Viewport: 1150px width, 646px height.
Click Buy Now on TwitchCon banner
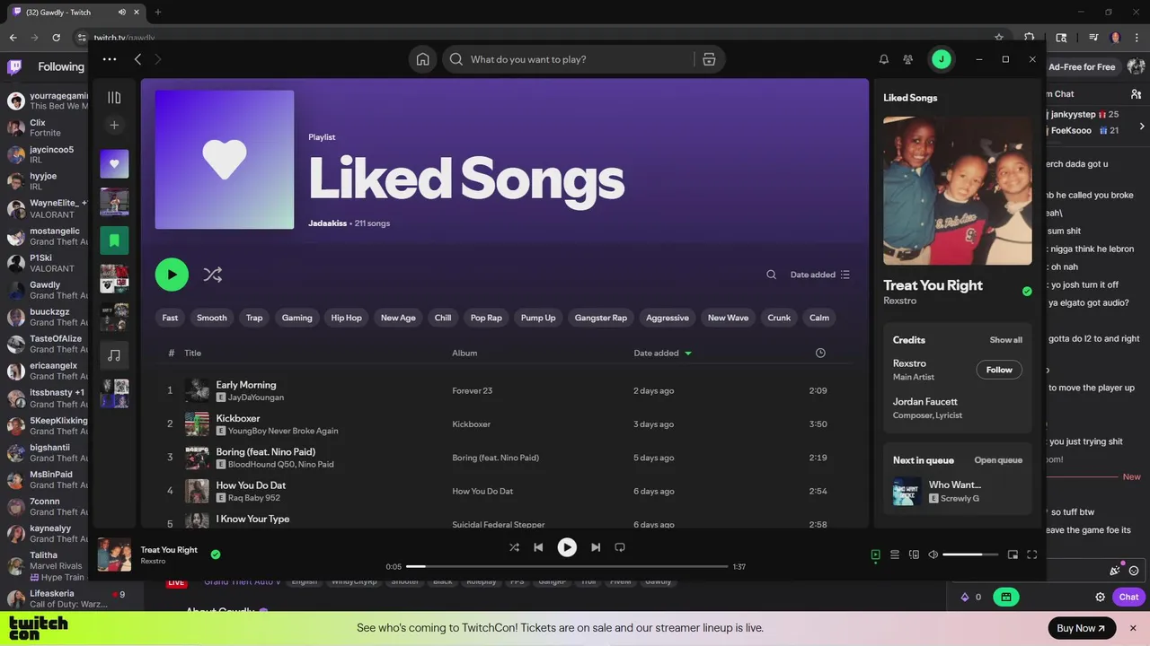1082,628
